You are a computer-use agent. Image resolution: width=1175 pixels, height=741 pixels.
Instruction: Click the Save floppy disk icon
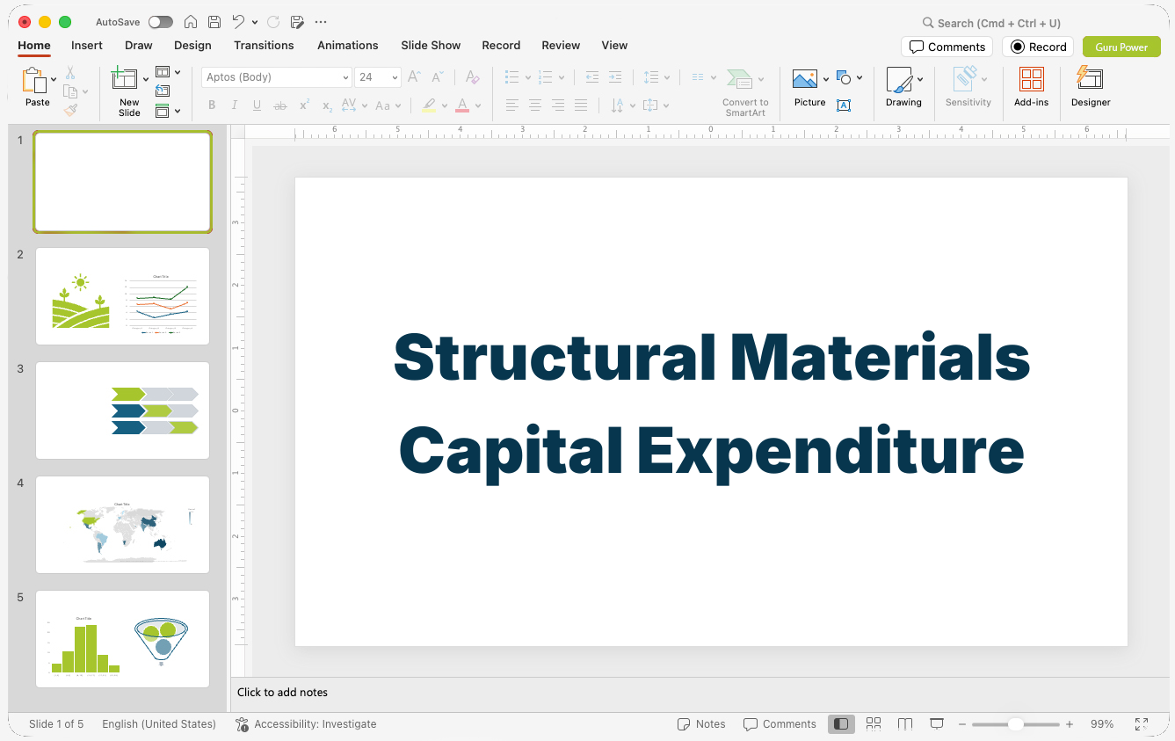tap(214, 22)
